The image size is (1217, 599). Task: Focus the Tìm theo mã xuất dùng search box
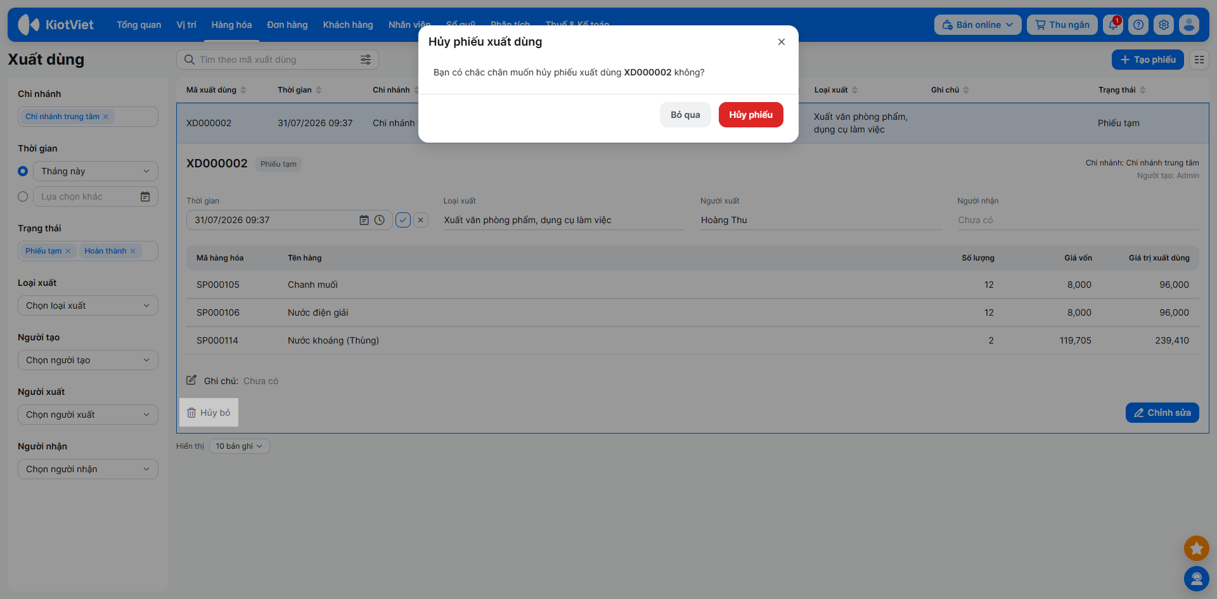pos(277,60)
